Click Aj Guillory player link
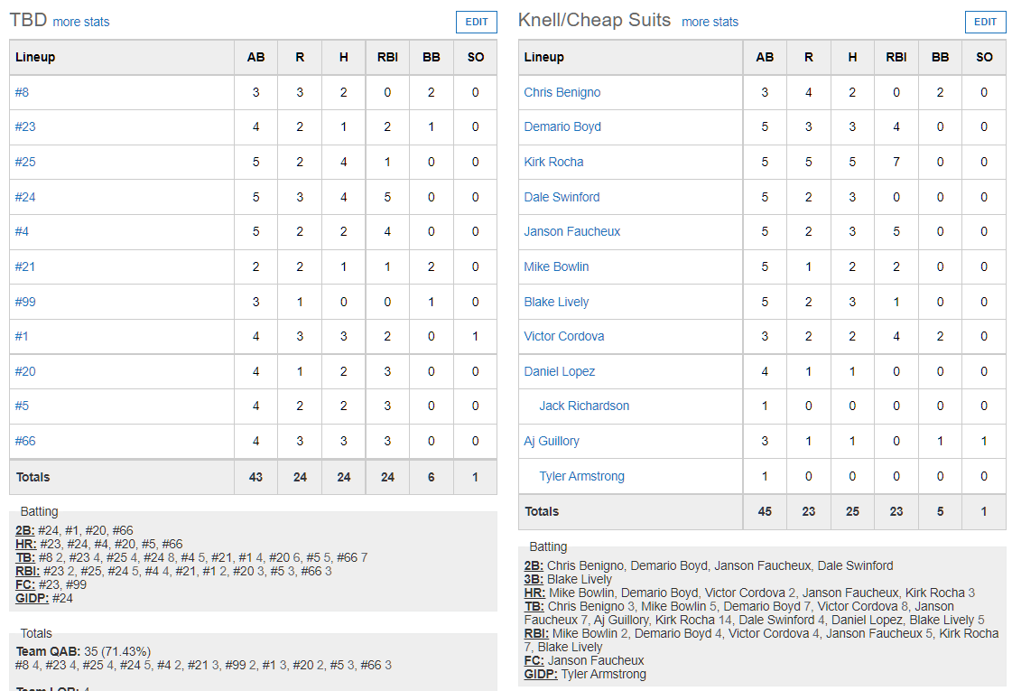 click(552, 441)
